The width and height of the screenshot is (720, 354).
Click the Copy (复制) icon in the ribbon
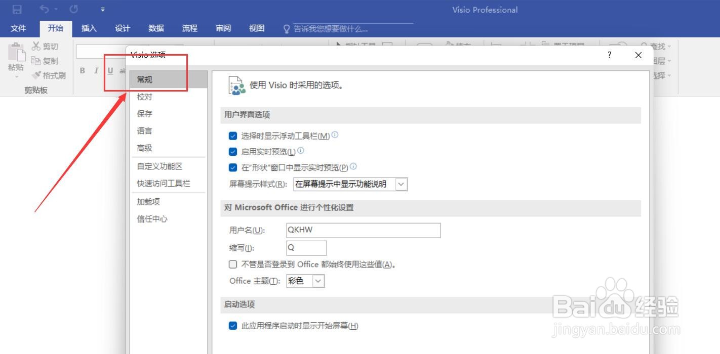pyautogui.click(x=36, y=61)
